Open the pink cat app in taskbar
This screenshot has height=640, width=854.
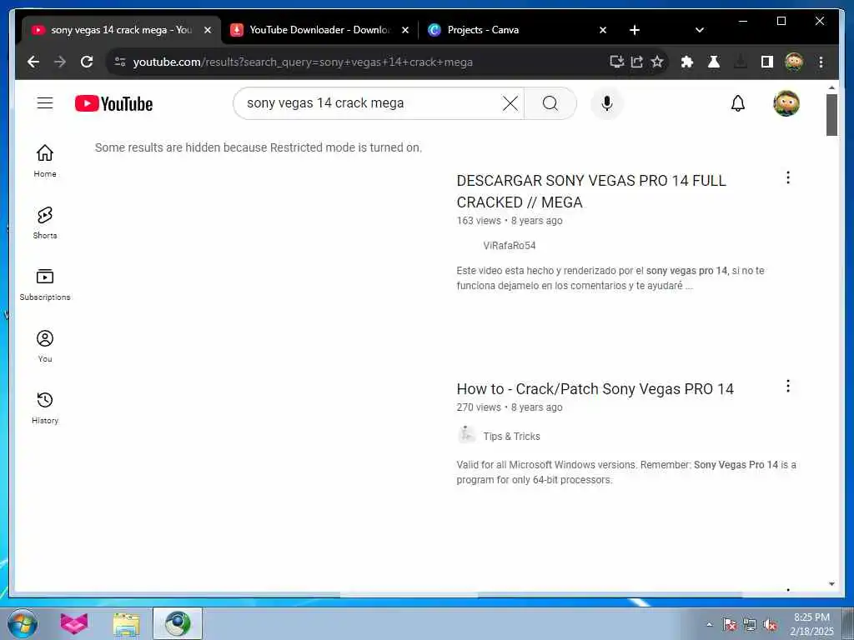click(74, 623)
